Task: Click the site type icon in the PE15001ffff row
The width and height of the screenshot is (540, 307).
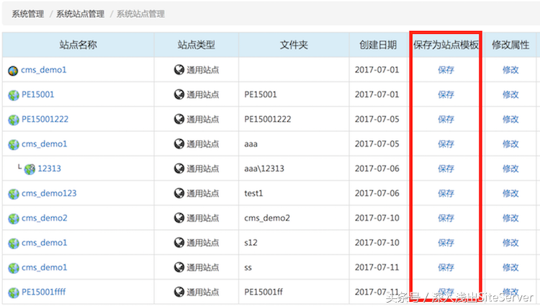Action: pos(179,292)
